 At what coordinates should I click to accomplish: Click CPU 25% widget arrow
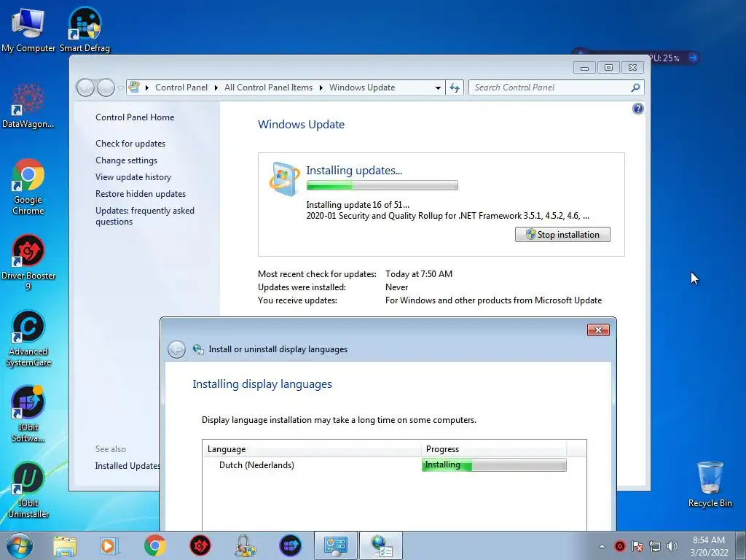693,58
